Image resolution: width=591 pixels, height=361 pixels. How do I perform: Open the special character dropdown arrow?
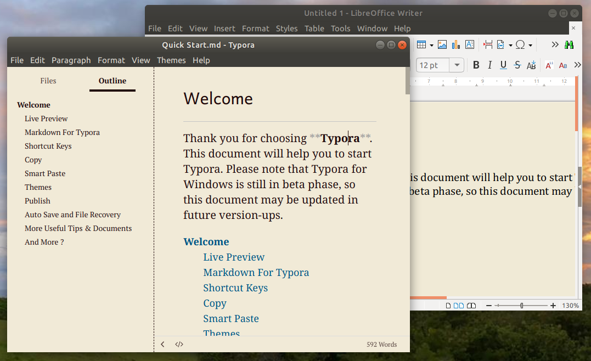(x=530, y=44)
